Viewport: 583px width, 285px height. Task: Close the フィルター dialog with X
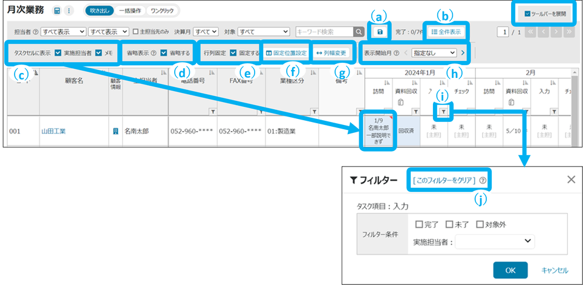tap(570, 179)
